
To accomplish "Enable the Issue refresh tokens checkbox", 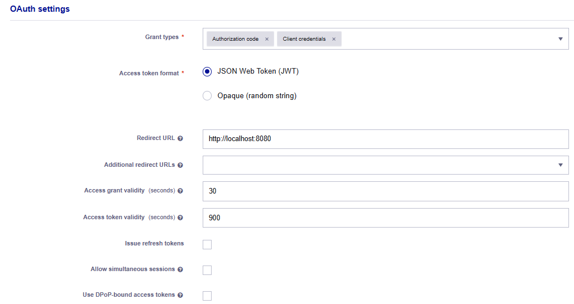I will point(207,244).
